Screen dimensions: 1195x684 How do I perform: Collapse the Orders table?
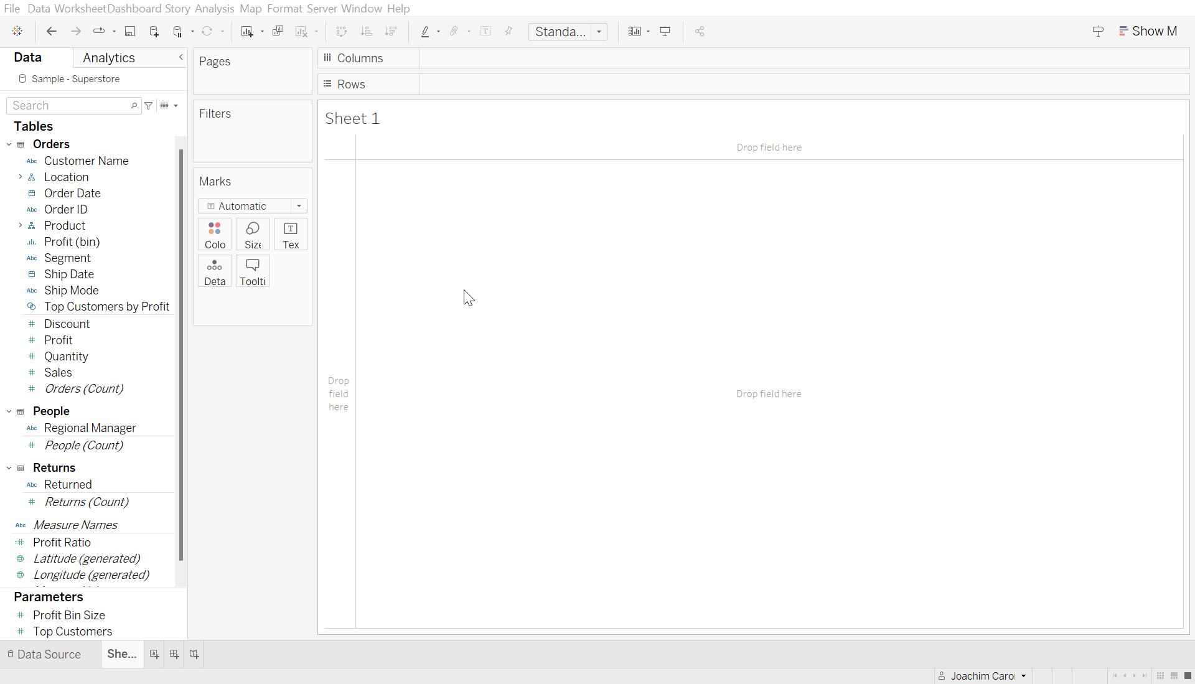[x=9, y=144]
